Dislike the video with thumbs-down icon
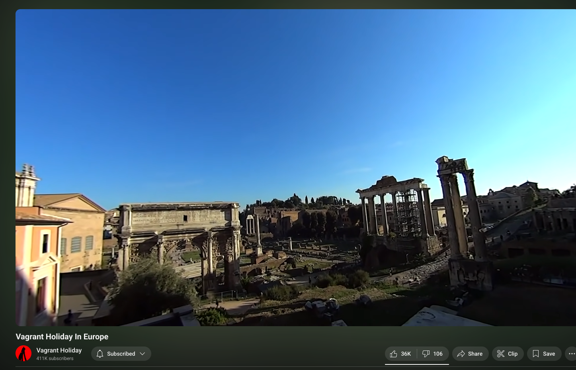Image resolution: width=576 pixels, height=370 pixels. (433, 354)
